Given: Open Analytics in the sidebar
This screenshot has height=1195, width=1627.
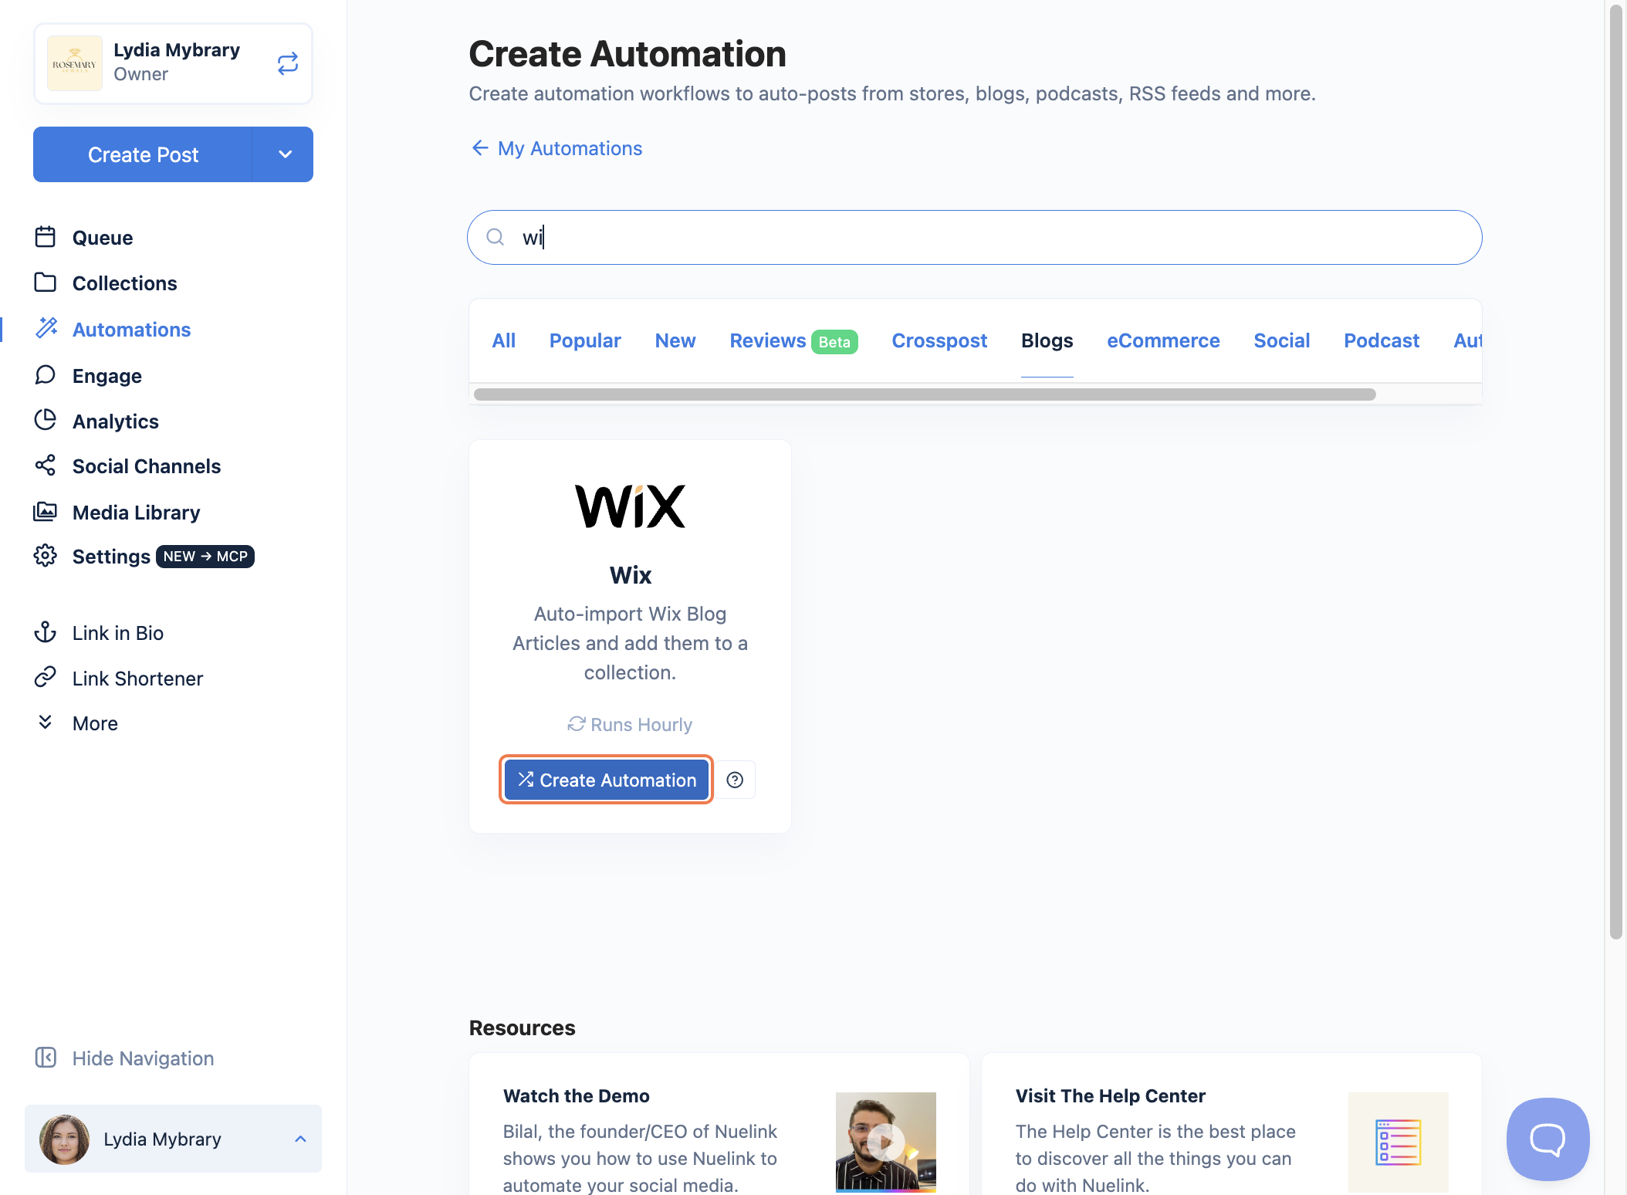Looking at the screenshot, I should pos(116,421).
